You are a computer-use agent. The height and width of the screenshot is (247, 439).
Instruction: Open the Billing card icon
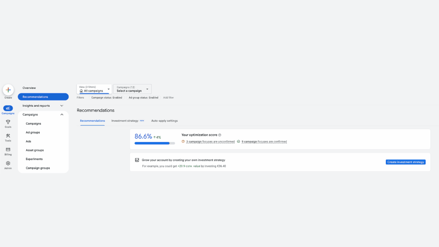tap(8, 150)
